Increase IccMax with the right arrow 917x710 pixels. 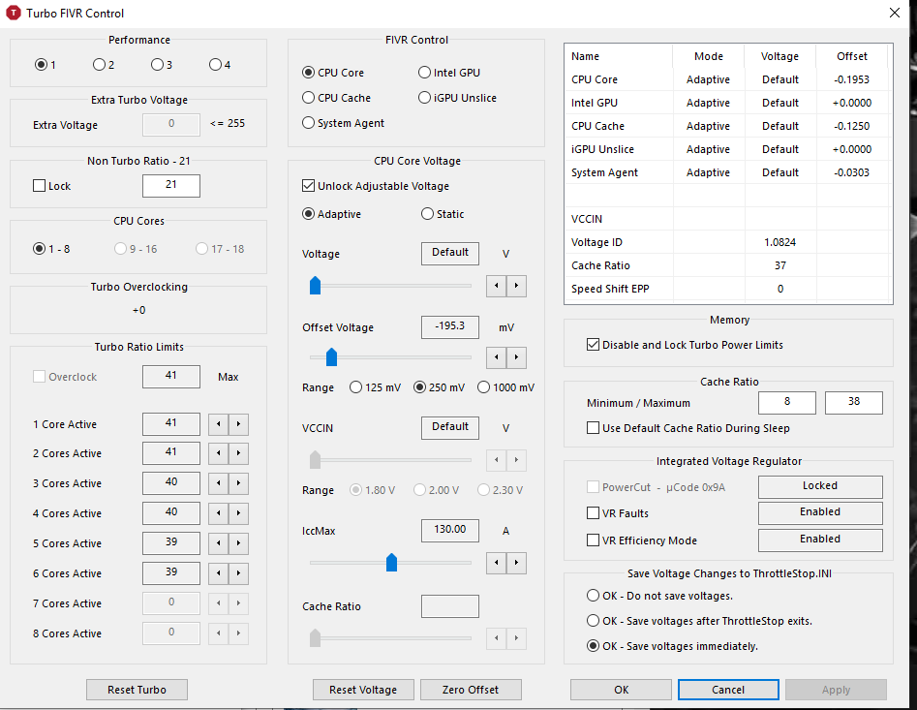[516, 563]
